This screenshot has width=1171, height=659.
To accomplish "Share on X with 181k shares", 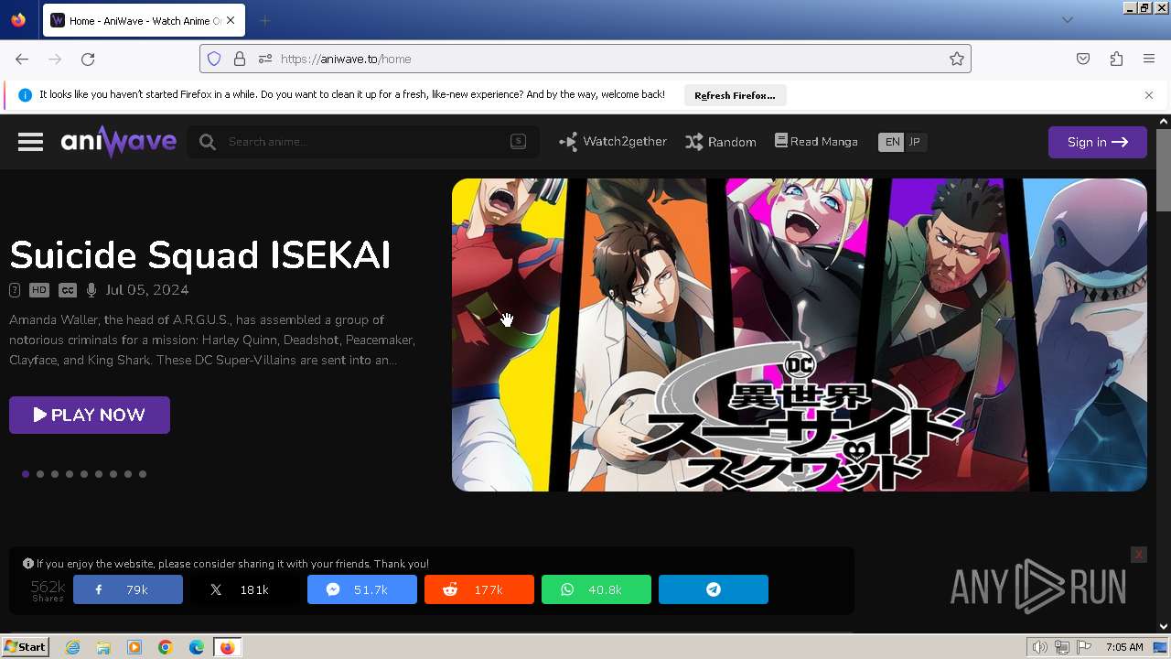I will click(x=245, y=589).
